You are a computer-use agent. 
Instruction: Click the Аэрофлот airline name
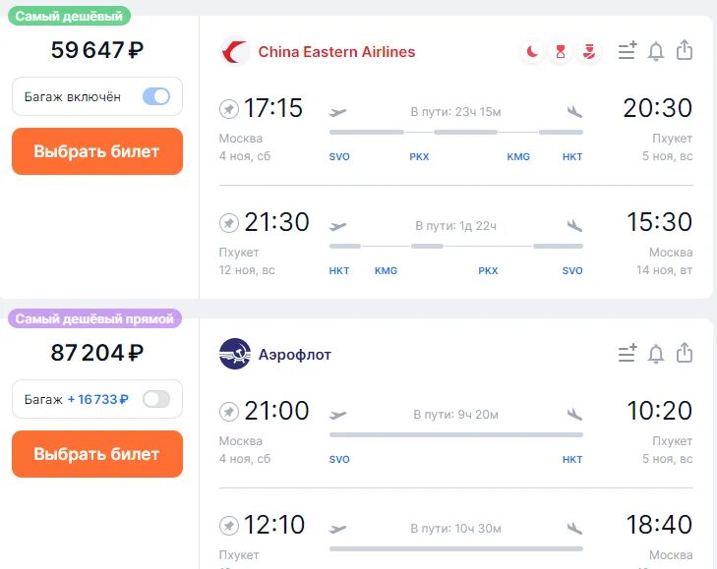295,354
